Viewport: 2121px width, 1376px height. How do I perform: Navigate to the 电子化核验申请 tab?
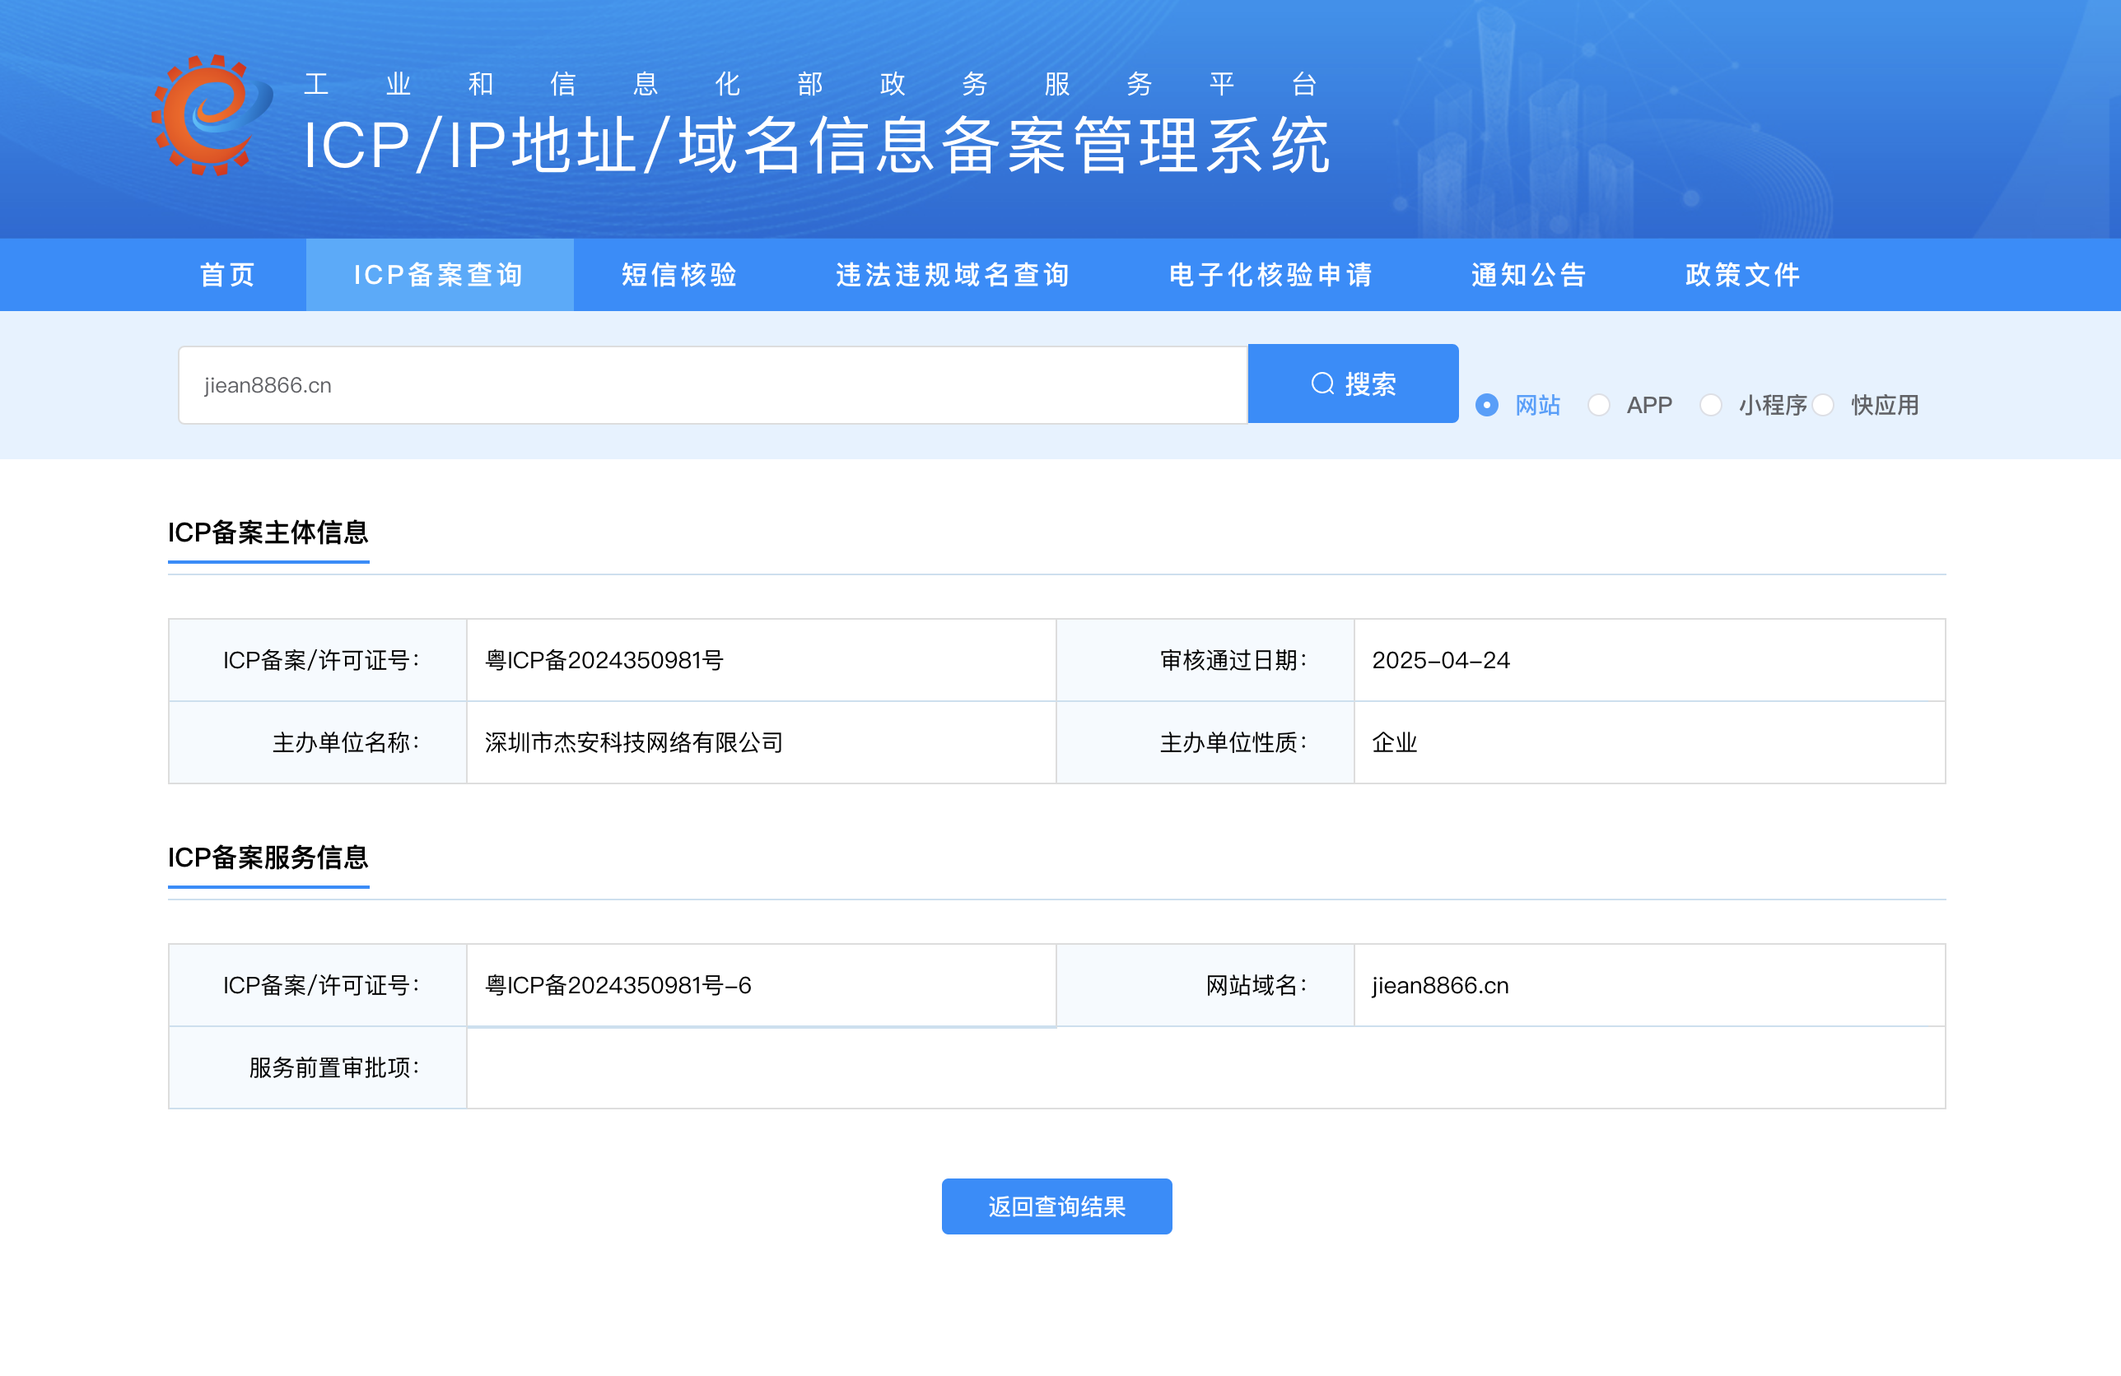pyautogui.click(x=1270, y=274)
